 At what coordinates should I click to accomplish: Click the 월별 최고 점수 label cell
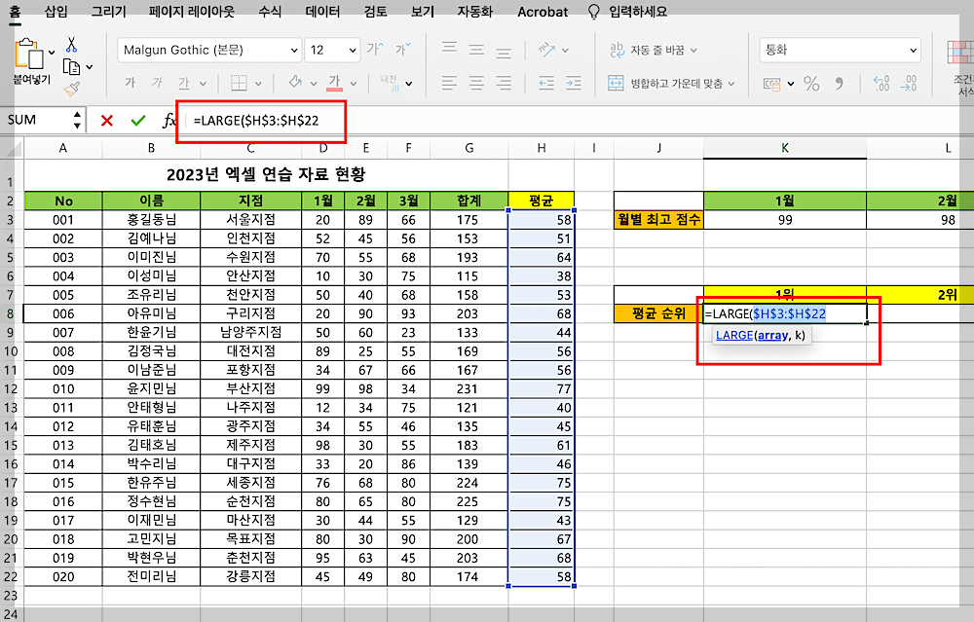(658, 219)
